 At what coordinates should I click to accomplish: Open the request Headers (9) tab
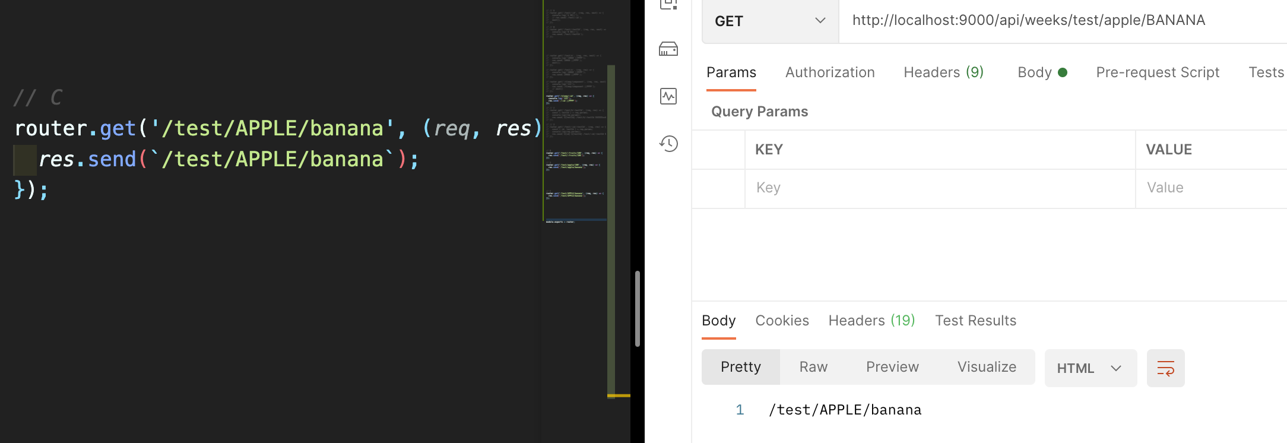click(x=943, y=72)
